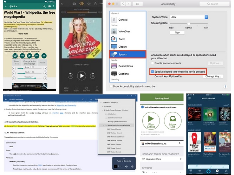The image size is (234, 175).
Task: Click the Accessibility window search field
Action: pos(214,4)
